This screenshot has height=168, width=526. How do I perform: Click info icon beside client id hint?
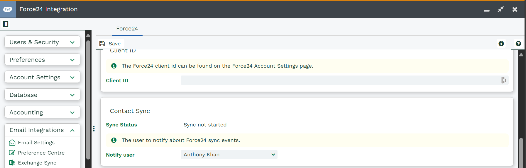pos(114,66)
